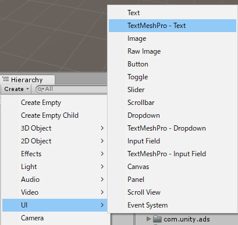Select TextMeshPro - Dropdown entry
Image resolution: width=238 pixels, height=225 pixels.
tap(172, 128)
